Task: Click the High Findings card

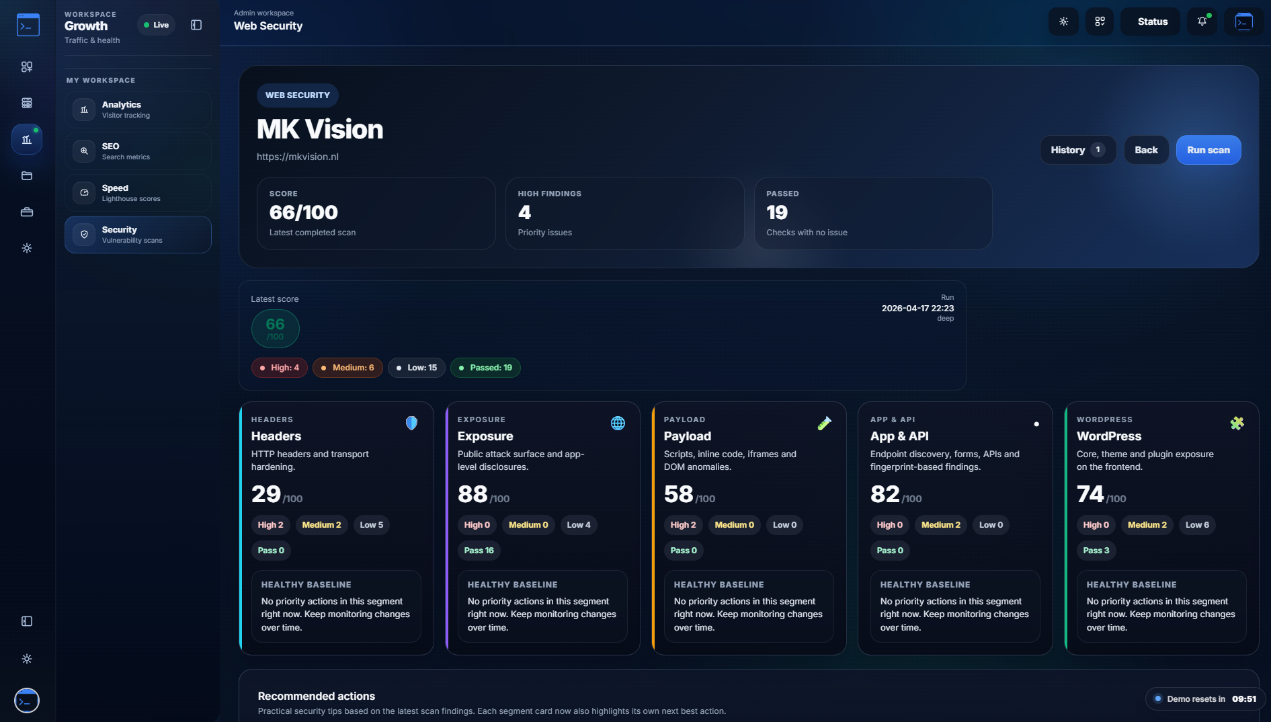Action: (x=624, y=213)
